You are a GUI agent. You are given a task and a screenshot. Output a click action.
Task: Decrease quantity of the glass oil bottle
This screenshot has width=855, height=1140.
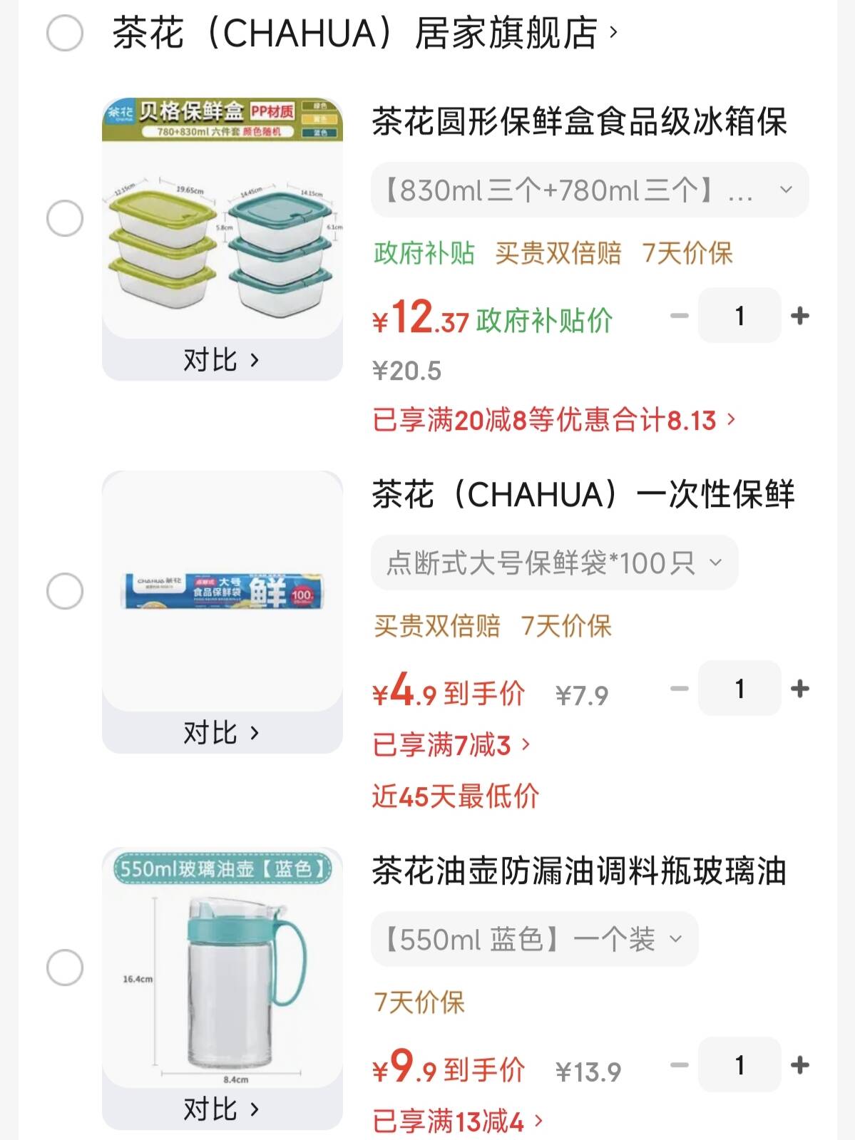680,1064
